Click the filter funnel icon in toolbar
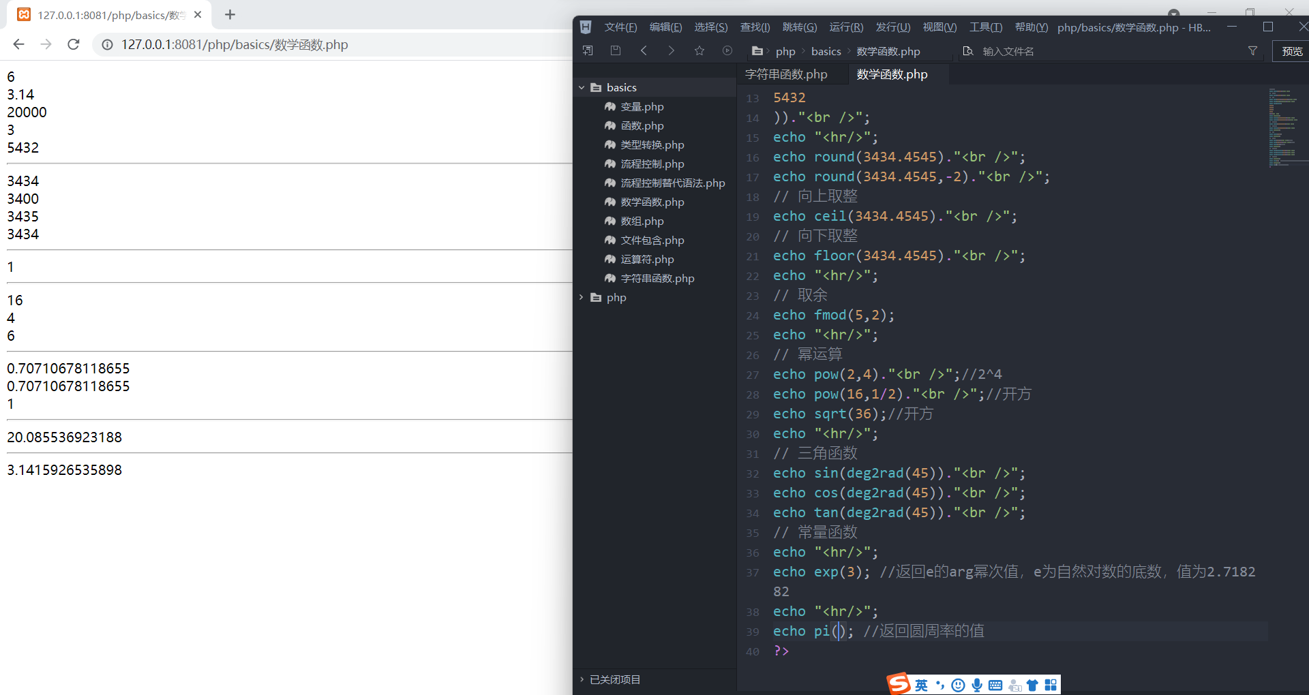The height and width of the screenshot is (695, 1309). tap(1252, 51)
